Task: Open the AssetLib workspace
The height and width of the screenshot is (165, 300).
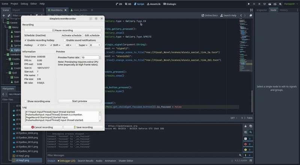Action: [x=154, y=4]
